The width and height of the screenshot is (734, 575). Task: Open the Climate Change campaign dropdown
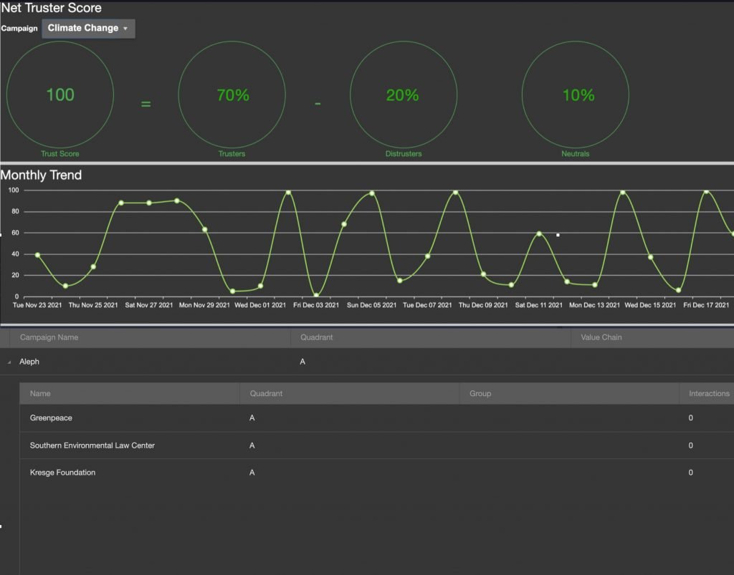click(88, 29)
